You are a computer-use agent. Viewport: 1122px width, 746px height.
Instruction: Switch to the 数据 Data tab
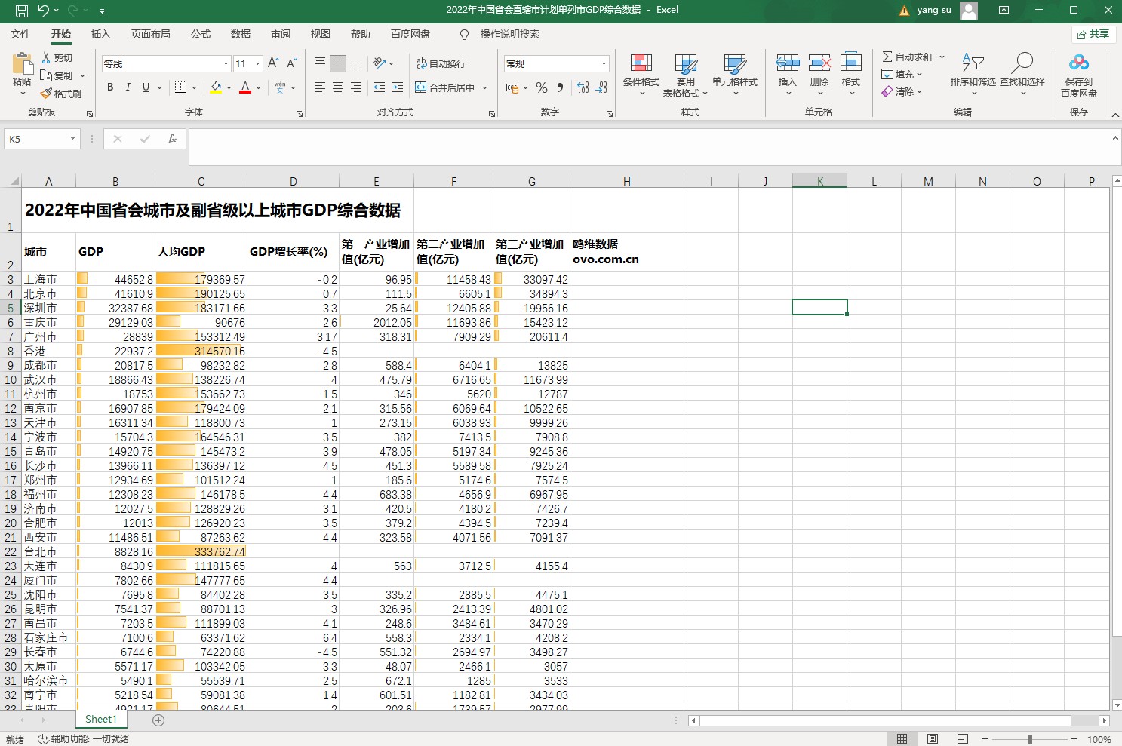tap(241, 34)
